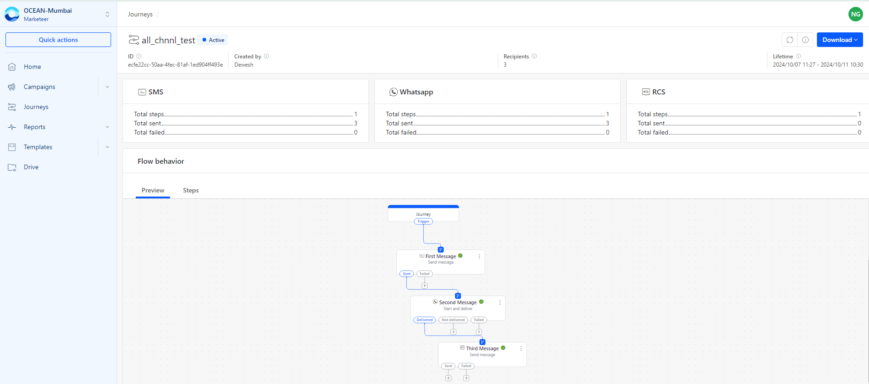Click Failed pill on Second Message
The height and width of the screenshot is (384, 869).
[479, 320]
